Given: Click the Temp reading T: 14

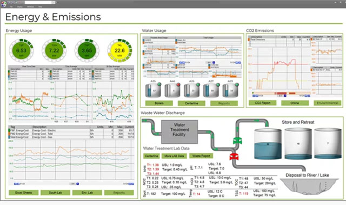Looking at the screenshot, I should coord(196,194).
